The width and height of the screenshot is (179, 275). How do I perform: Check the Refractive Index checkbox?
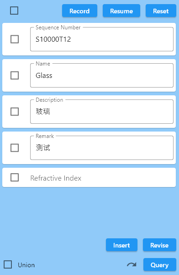[15, 177]
